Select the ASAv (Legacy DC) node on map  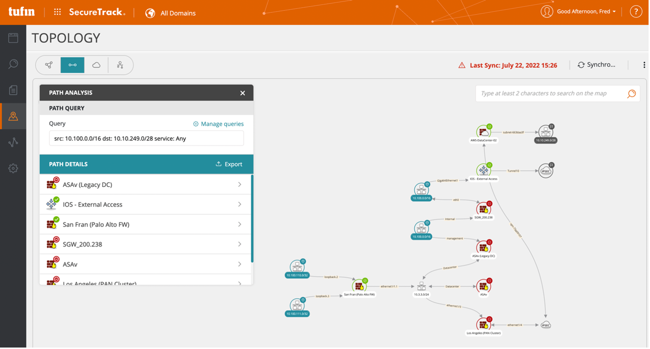coord(484,247)
